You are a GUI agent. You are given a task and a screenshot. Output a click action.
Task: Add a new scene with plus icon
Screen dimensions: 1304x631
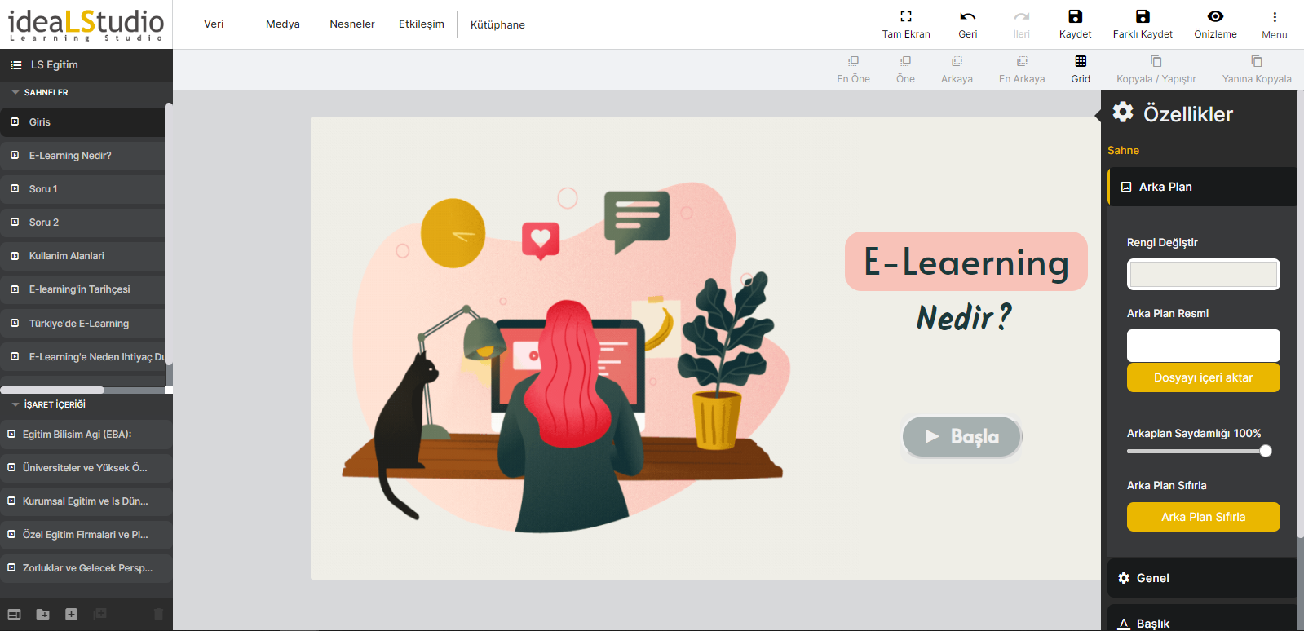tap(72, 614)
